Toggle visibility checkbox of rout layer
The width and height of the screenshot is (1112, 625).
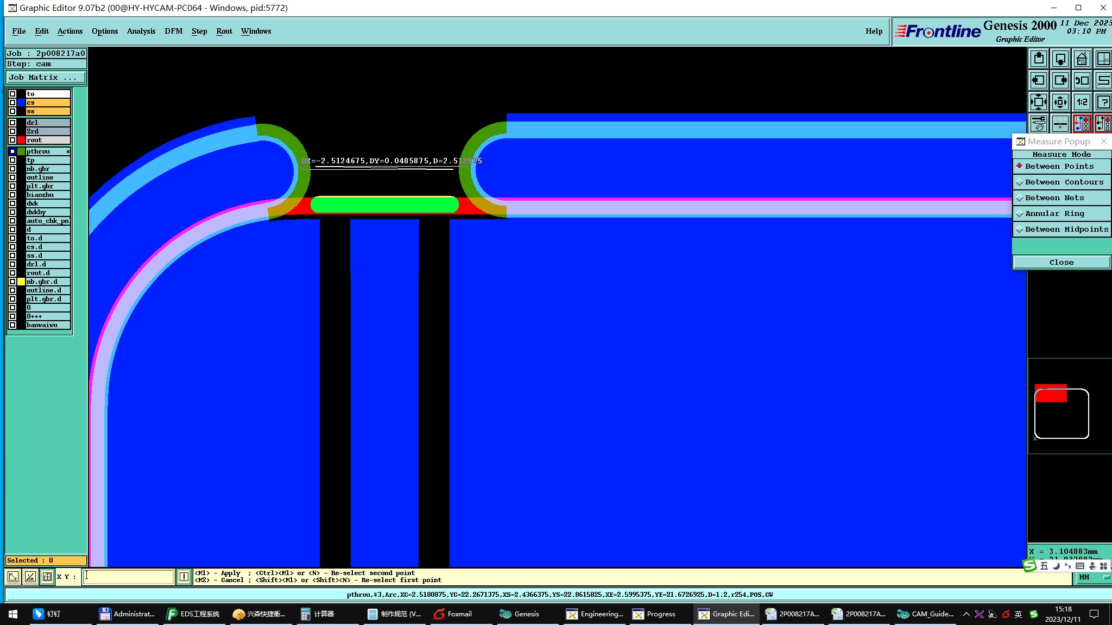[x=12, y=140]
